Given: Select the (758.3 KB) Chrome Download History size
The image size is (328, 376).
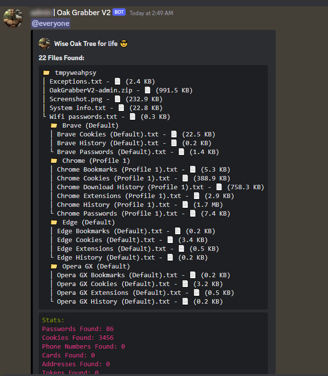Looking at the screenshot, I should pos(245,187).
